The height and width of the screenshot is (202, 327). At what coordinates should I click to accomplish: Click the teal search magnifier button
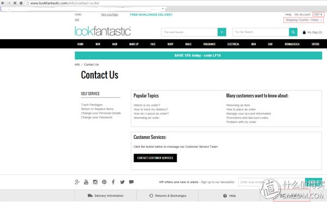(x=293, y=32)
